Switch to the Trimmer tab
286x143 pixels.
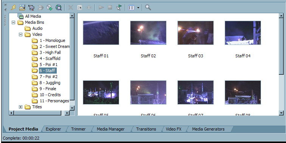point(78,129)
